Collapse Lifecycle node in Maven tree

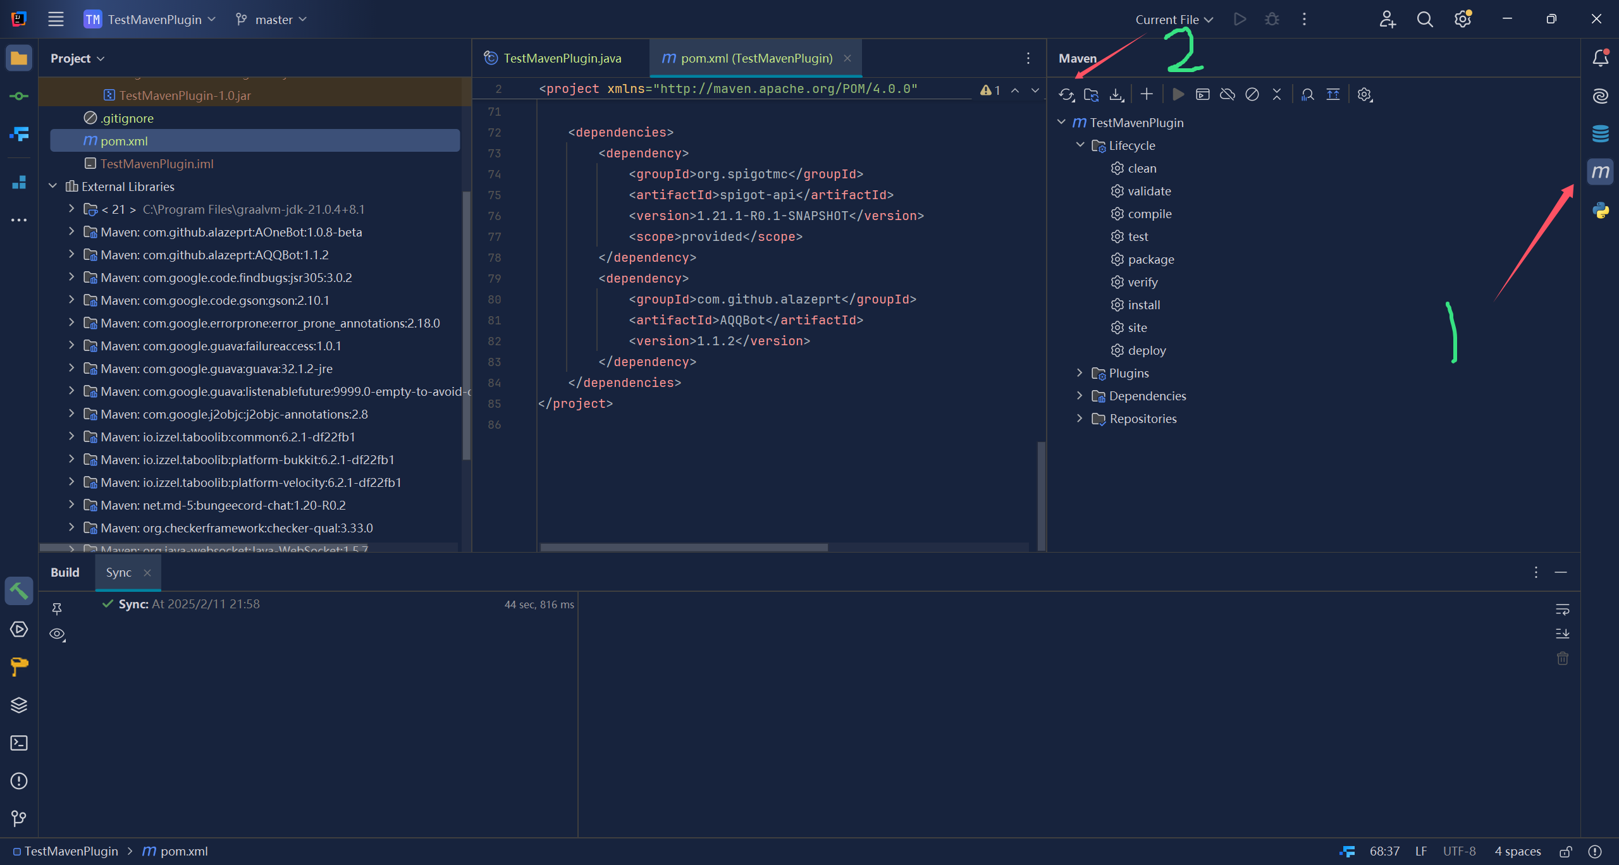[x=1080, y=145]
